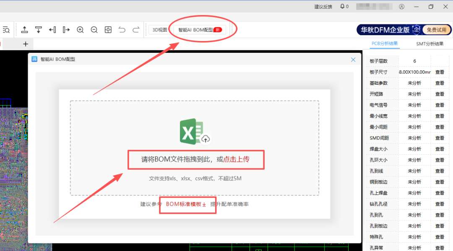453x251 pixels.
Task: Select the SMD间距 row label
Action: (x=379, y=138)
